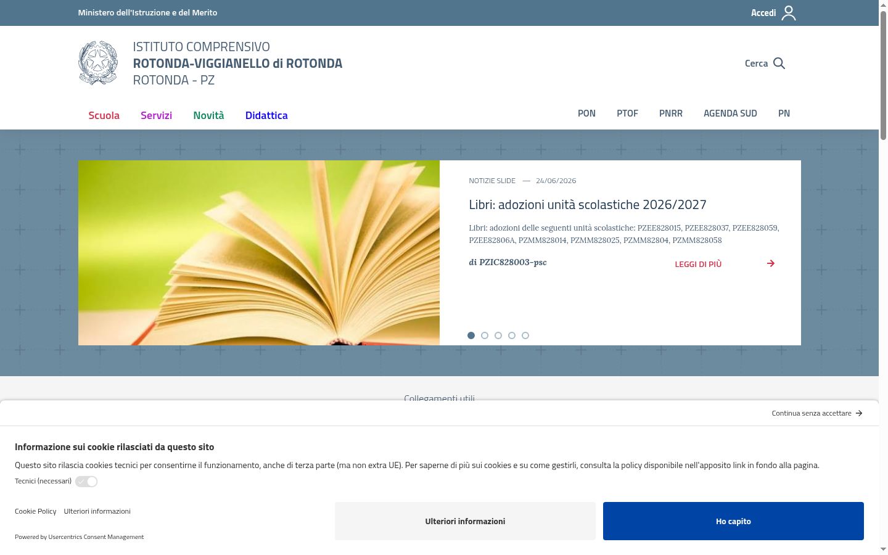Open the Servizi menu

[156, 115]
